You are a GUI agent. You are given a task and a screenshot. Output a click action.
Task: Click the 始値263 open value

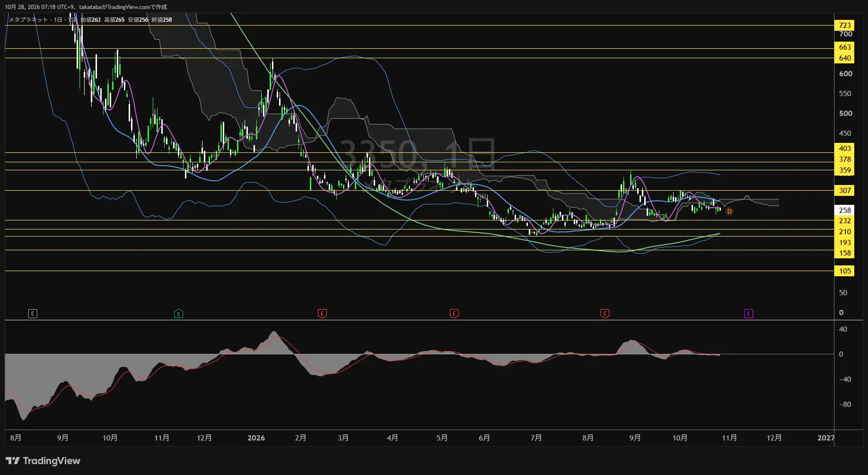point(90,20)
